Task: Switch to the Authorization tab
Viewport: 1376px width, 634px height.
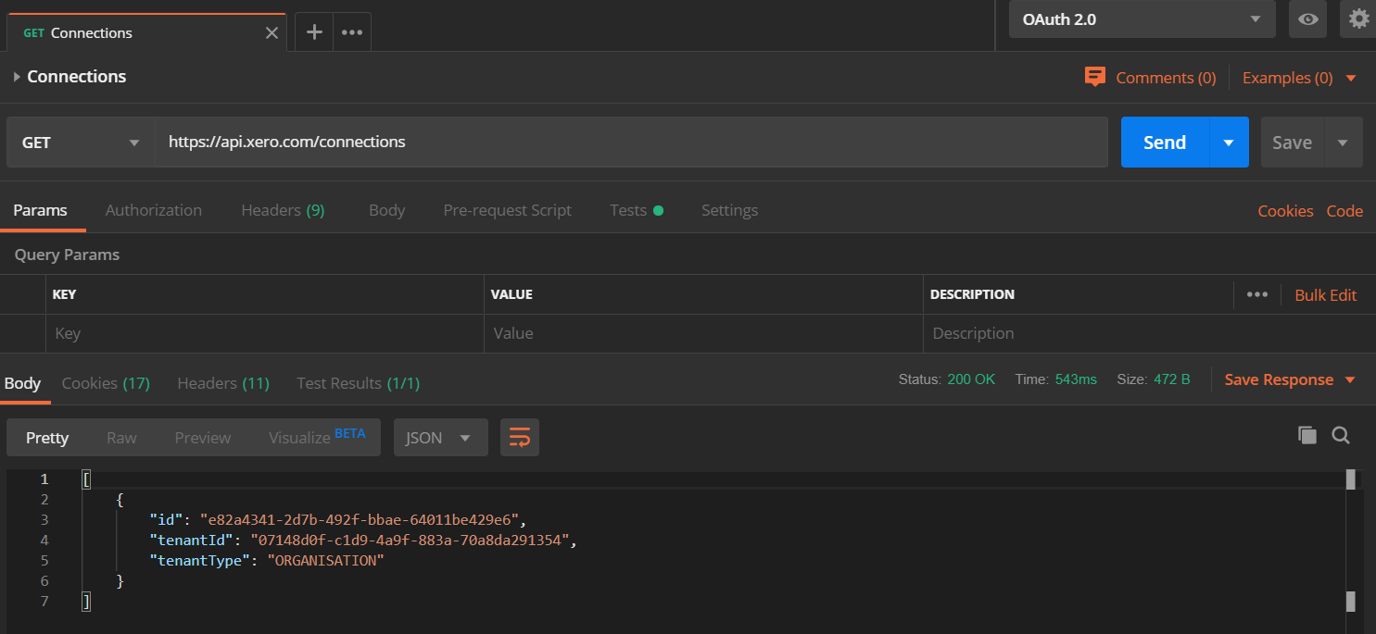Action: point(154,210)
